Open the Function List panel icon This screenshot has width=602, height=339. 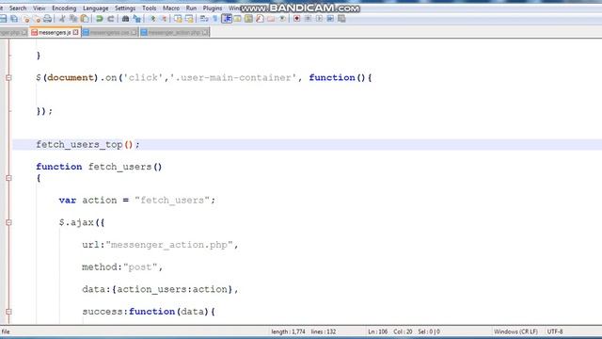coord(260,19)
